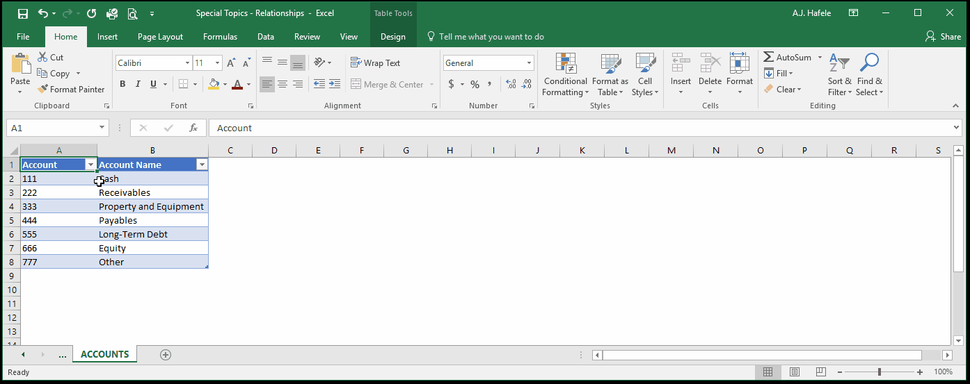Click the Cut scissors icon
This screenshot has height=384, width=970.
coord(43,58)
